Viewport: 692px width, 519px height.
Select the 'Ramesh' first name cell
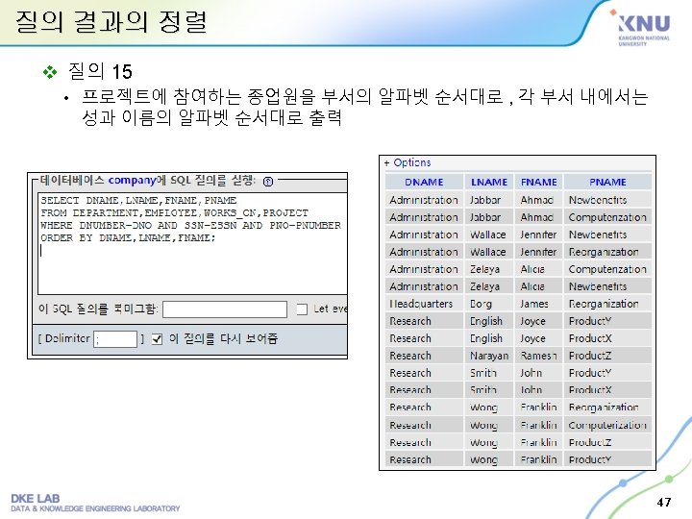[x=538, y=356]
